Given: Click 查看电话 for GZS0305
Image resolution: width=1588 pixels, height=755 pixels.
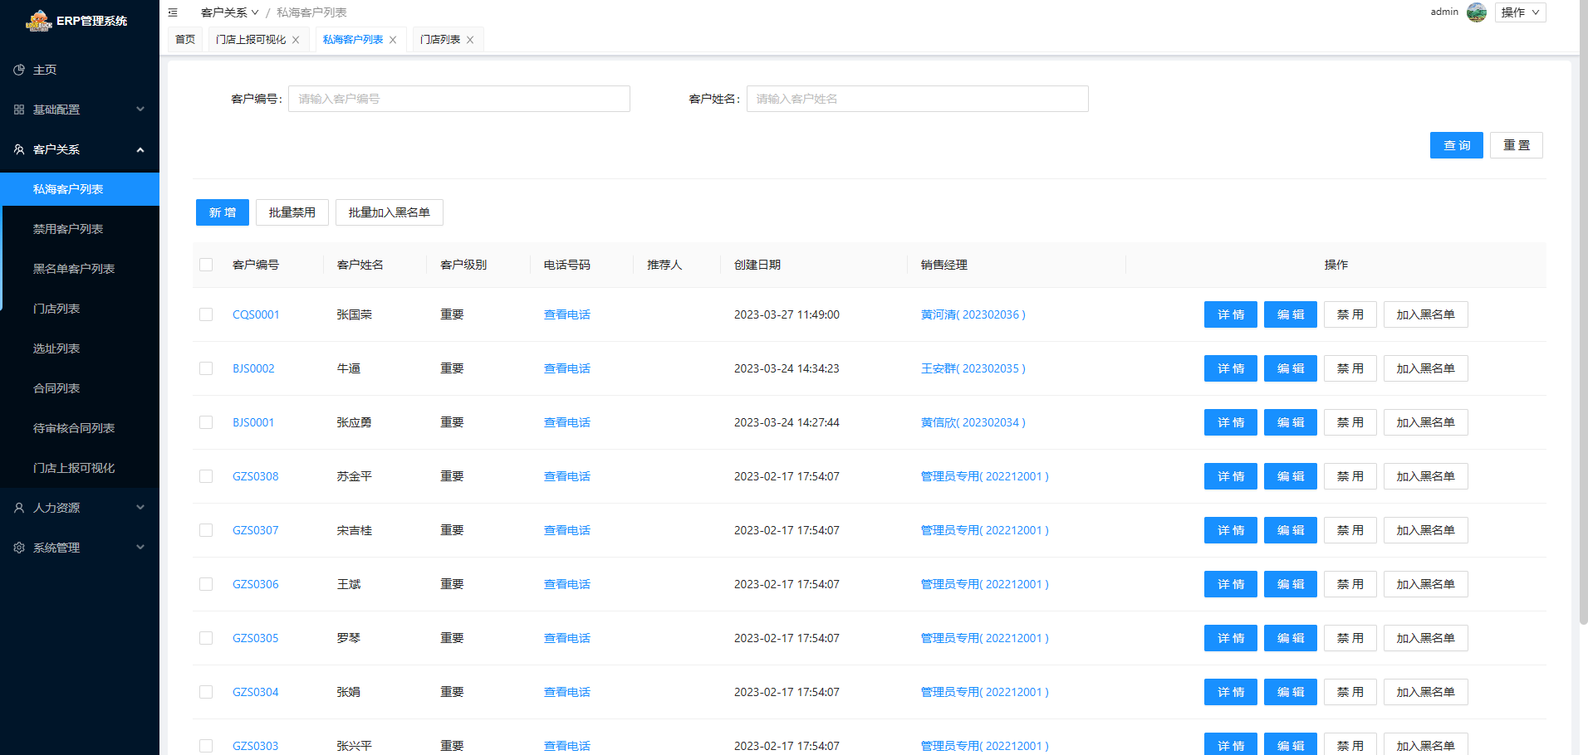Looking at the screenshot, I should [x=567, y=638].
